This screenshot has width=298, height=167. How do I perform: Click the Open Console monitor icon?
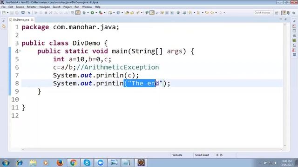click(23, 13)
